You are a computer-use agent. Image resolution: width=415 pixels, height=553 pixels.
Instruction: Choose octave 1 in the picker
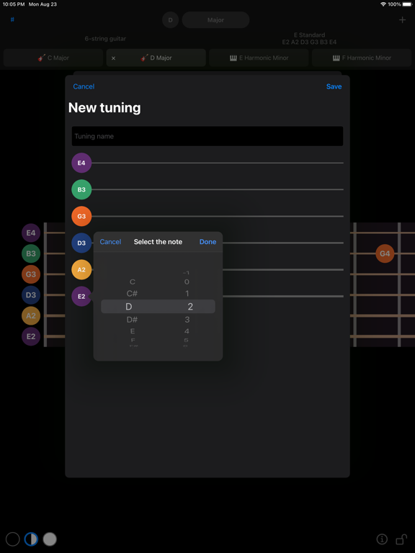point(187,294)
